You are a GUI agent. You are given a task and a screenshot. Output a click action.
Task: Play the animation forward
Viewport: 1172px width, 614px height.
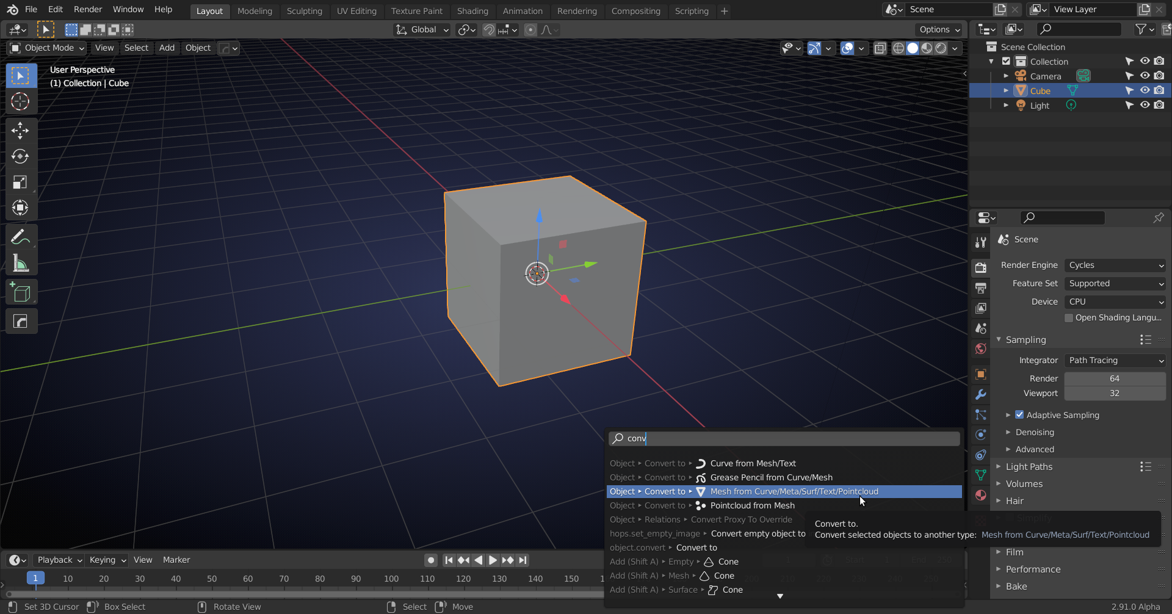click(493, 560)
